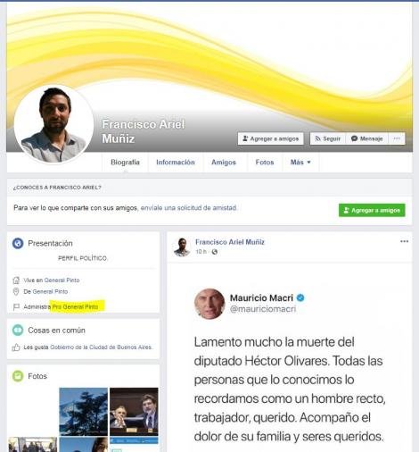Click the envíale una solicitud de amistad link
Viewport: 419px width, 452px height.
[x=189, y=208]
